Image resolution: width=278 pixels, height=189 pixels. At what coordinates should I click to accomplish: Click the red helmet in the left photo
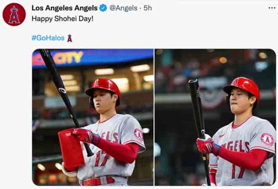pyautogui.click(x=103, y=88)
